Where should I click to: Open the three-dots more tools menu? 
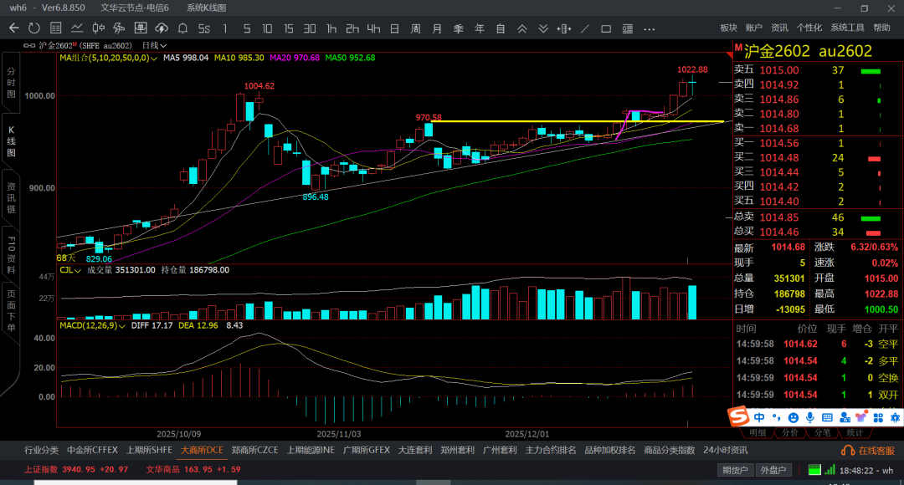[x=649, y=28]
